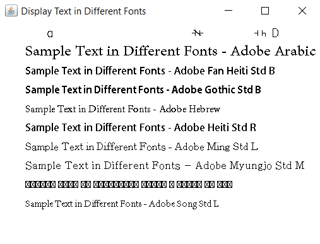Click the line rendered as missing-glyph boxes
This screenshot has width=320, height=244.
pos(129,185)
